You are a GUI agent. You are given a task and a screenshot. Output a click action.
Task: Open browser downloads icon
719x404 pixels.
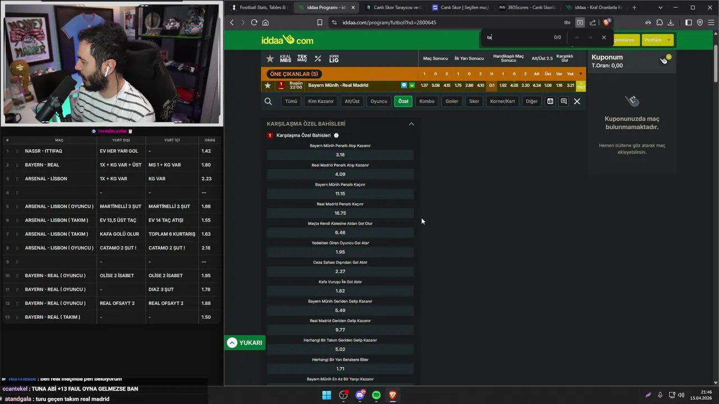[x=671, y=22]
